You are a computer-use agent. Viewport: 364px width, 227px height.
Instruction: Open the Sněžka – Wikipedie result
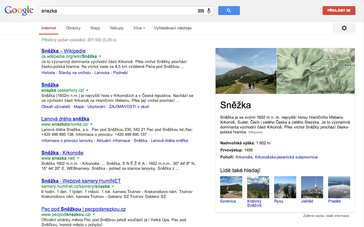(63, 51)
